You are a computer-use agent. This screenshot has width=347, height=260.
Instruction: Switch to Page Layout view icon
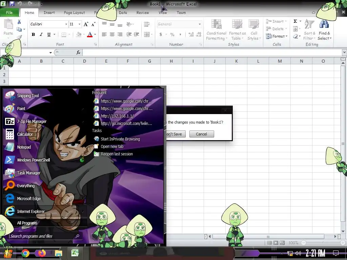(276, 243)
